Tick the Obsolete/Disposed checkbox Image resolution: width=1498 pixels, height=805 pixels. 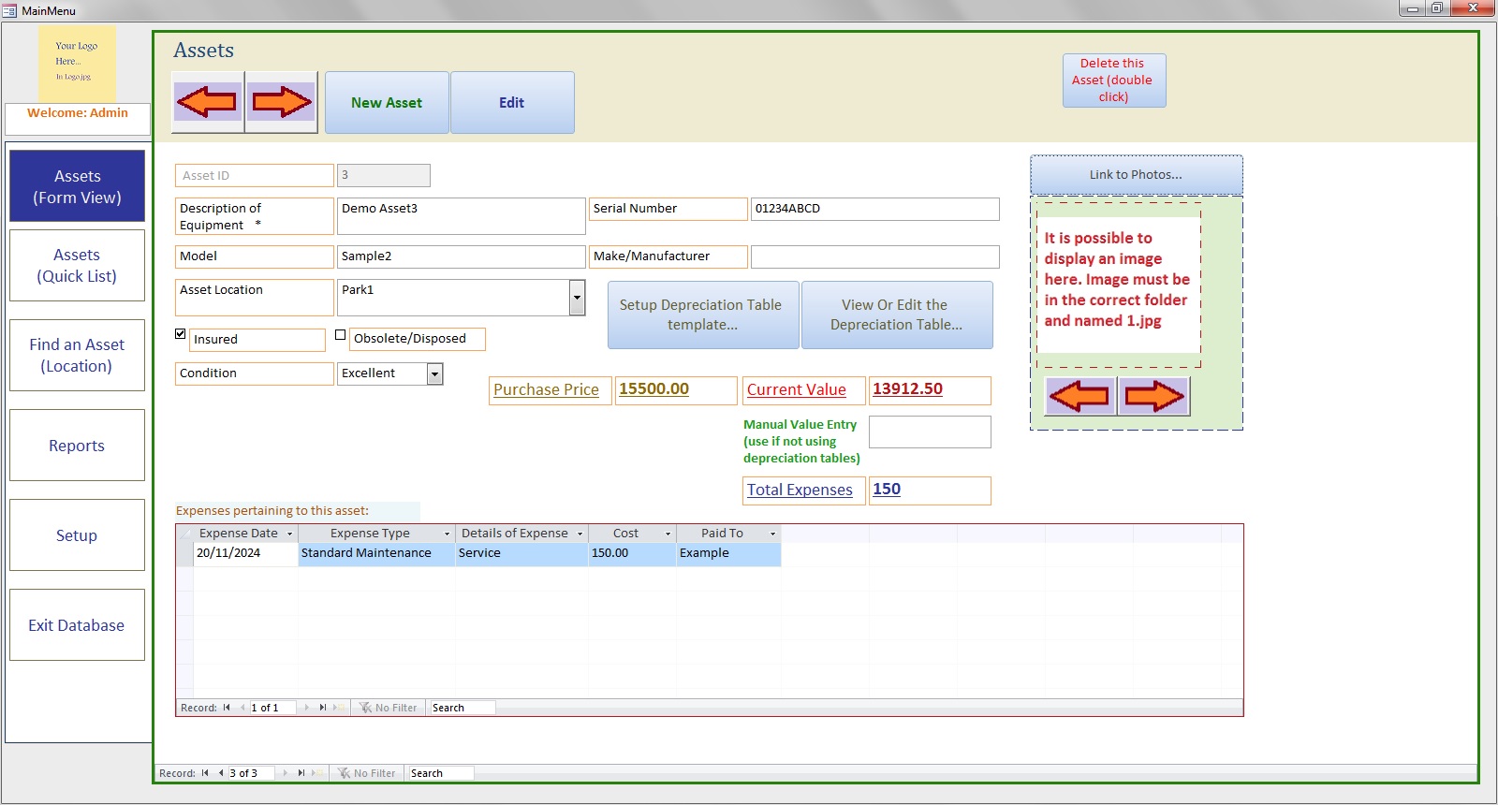[341, 335]
